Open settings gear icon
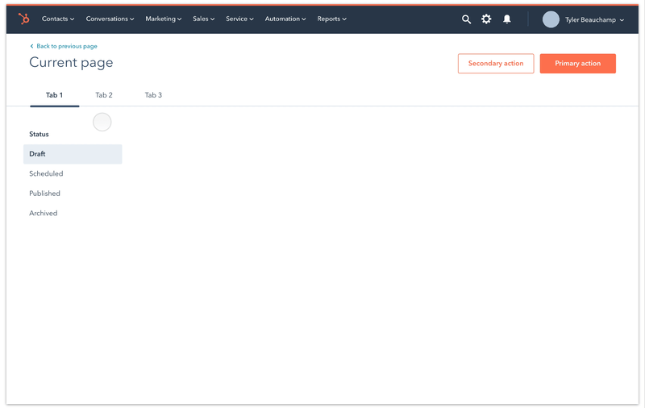This screenshot has width=645, height=408. pos(486,19)
